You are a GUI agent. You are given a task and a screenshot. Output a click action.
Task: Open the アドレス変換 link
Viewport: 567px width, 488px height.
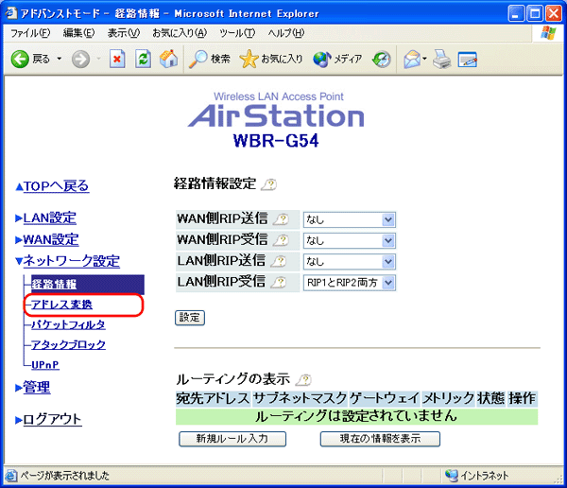pos(61,305)
